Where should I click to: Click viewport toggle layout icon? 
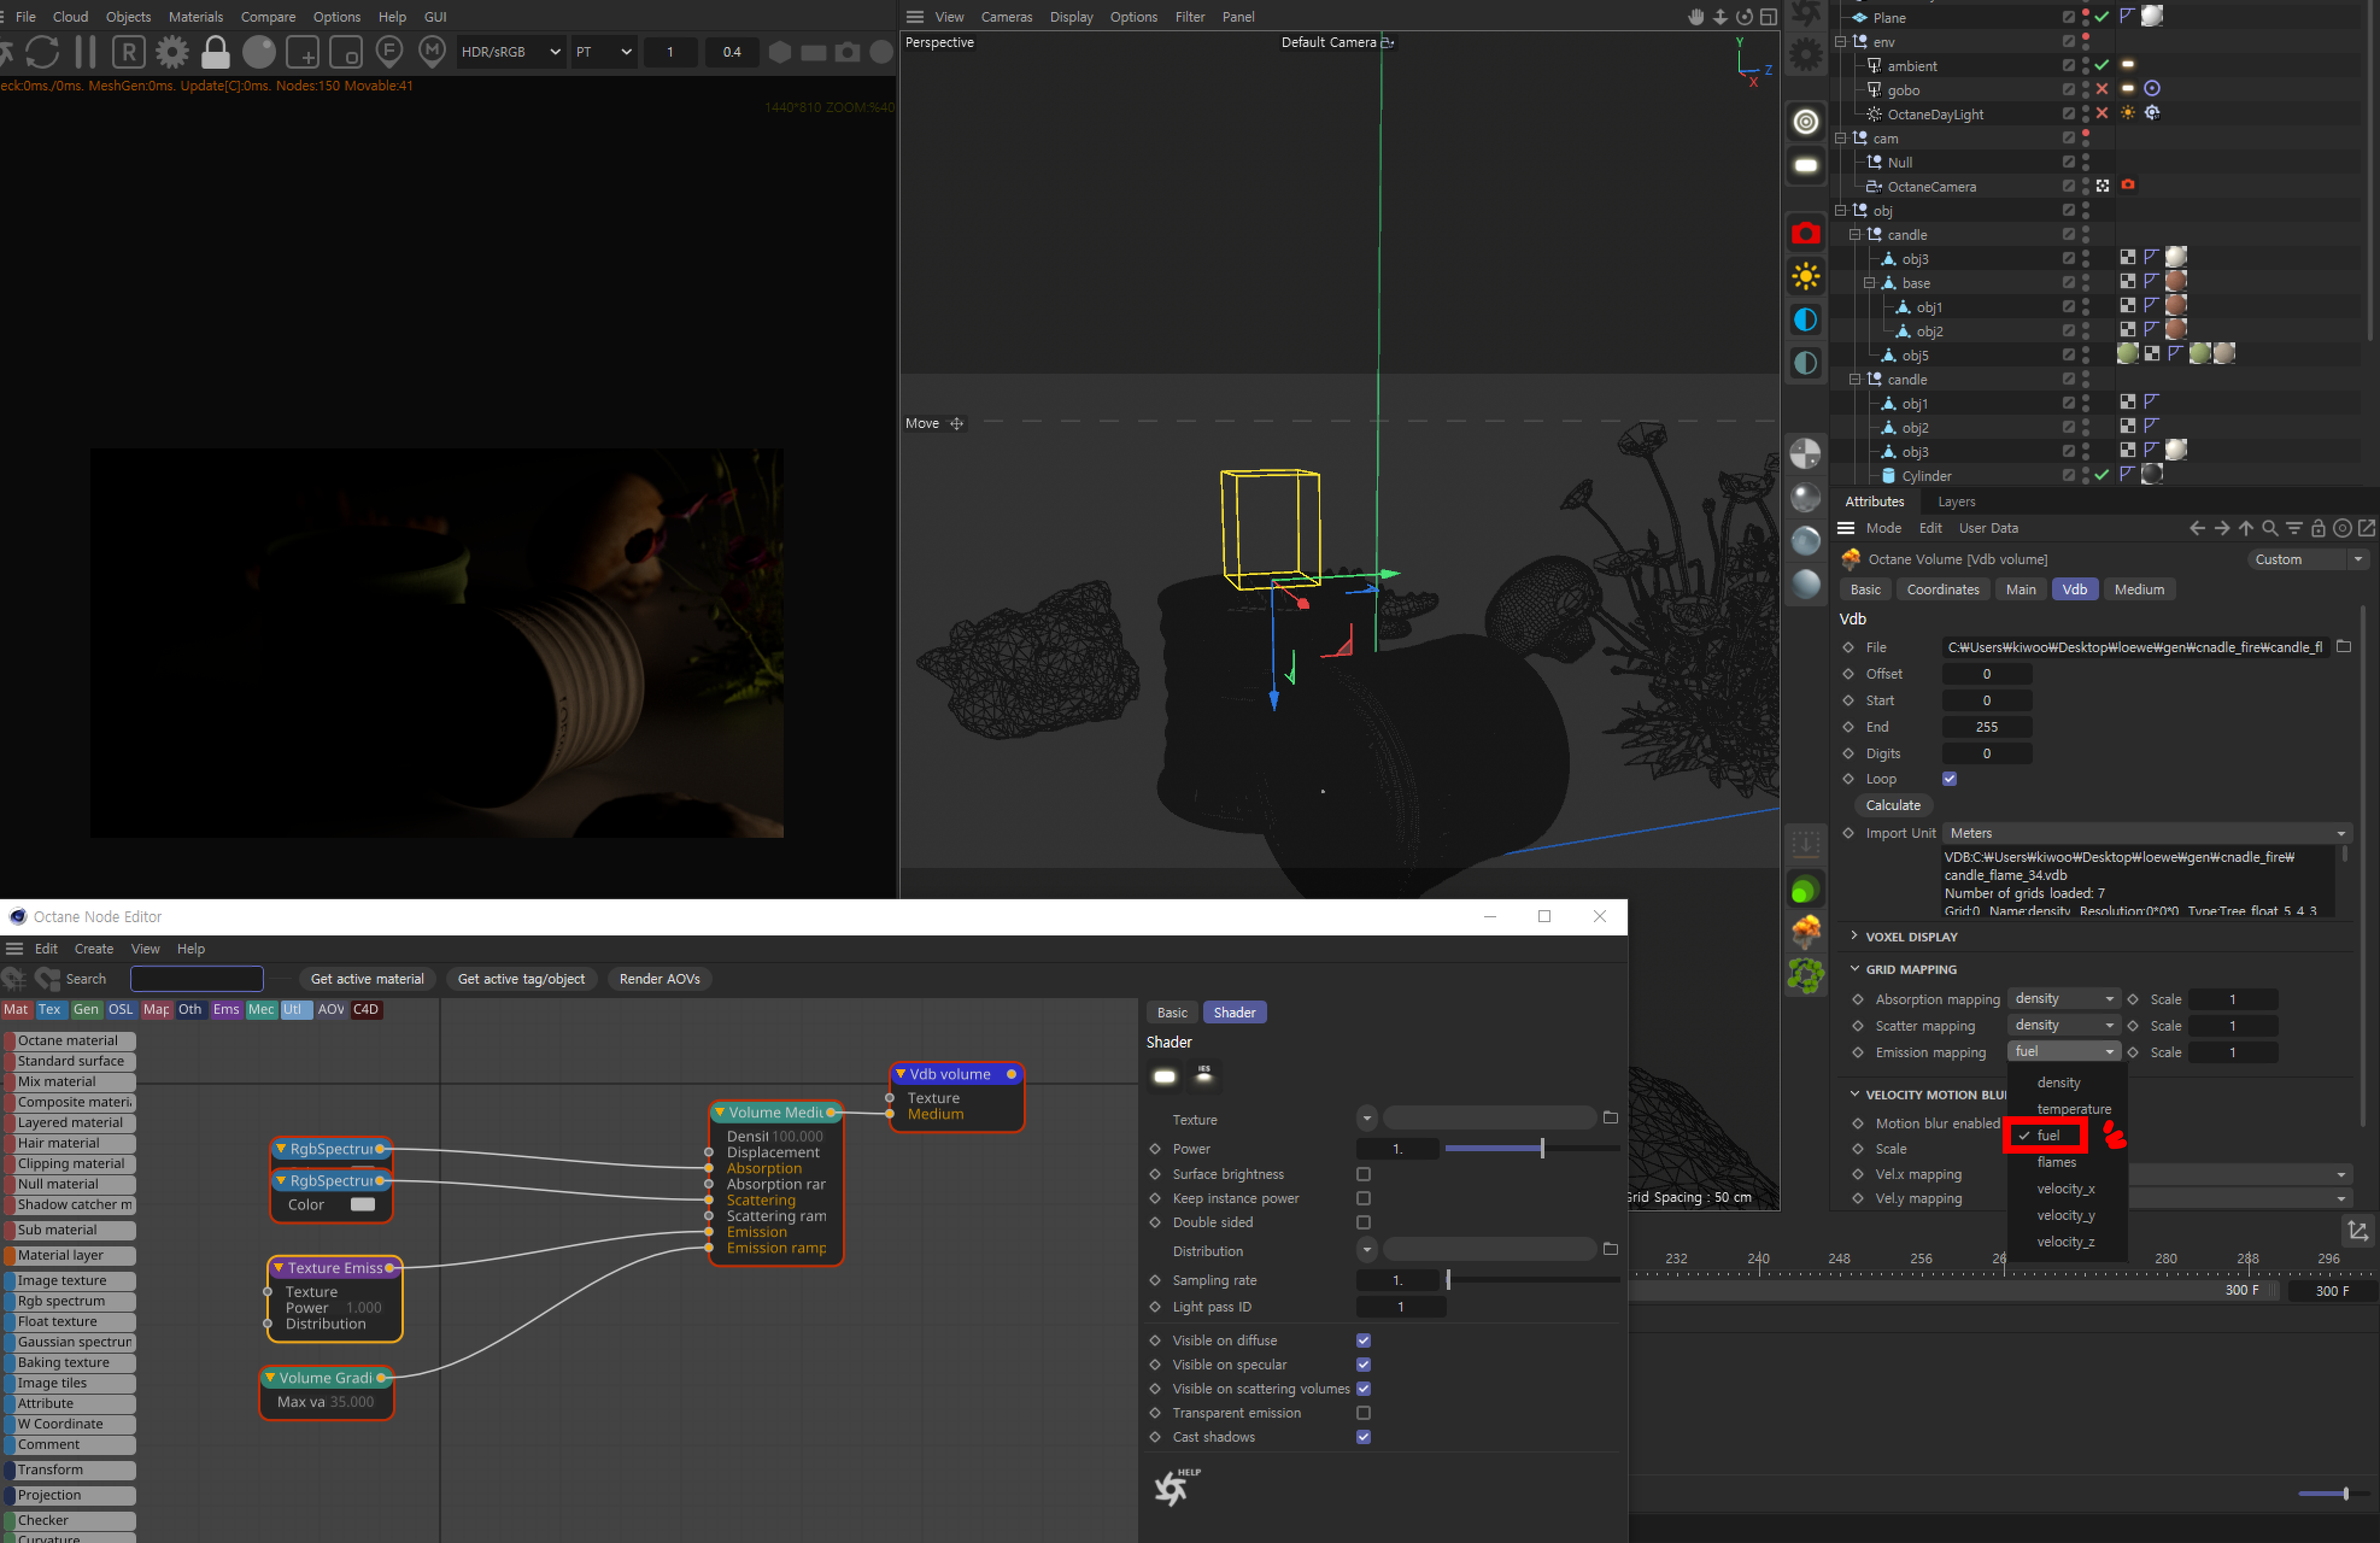(x=1768, y=17)
